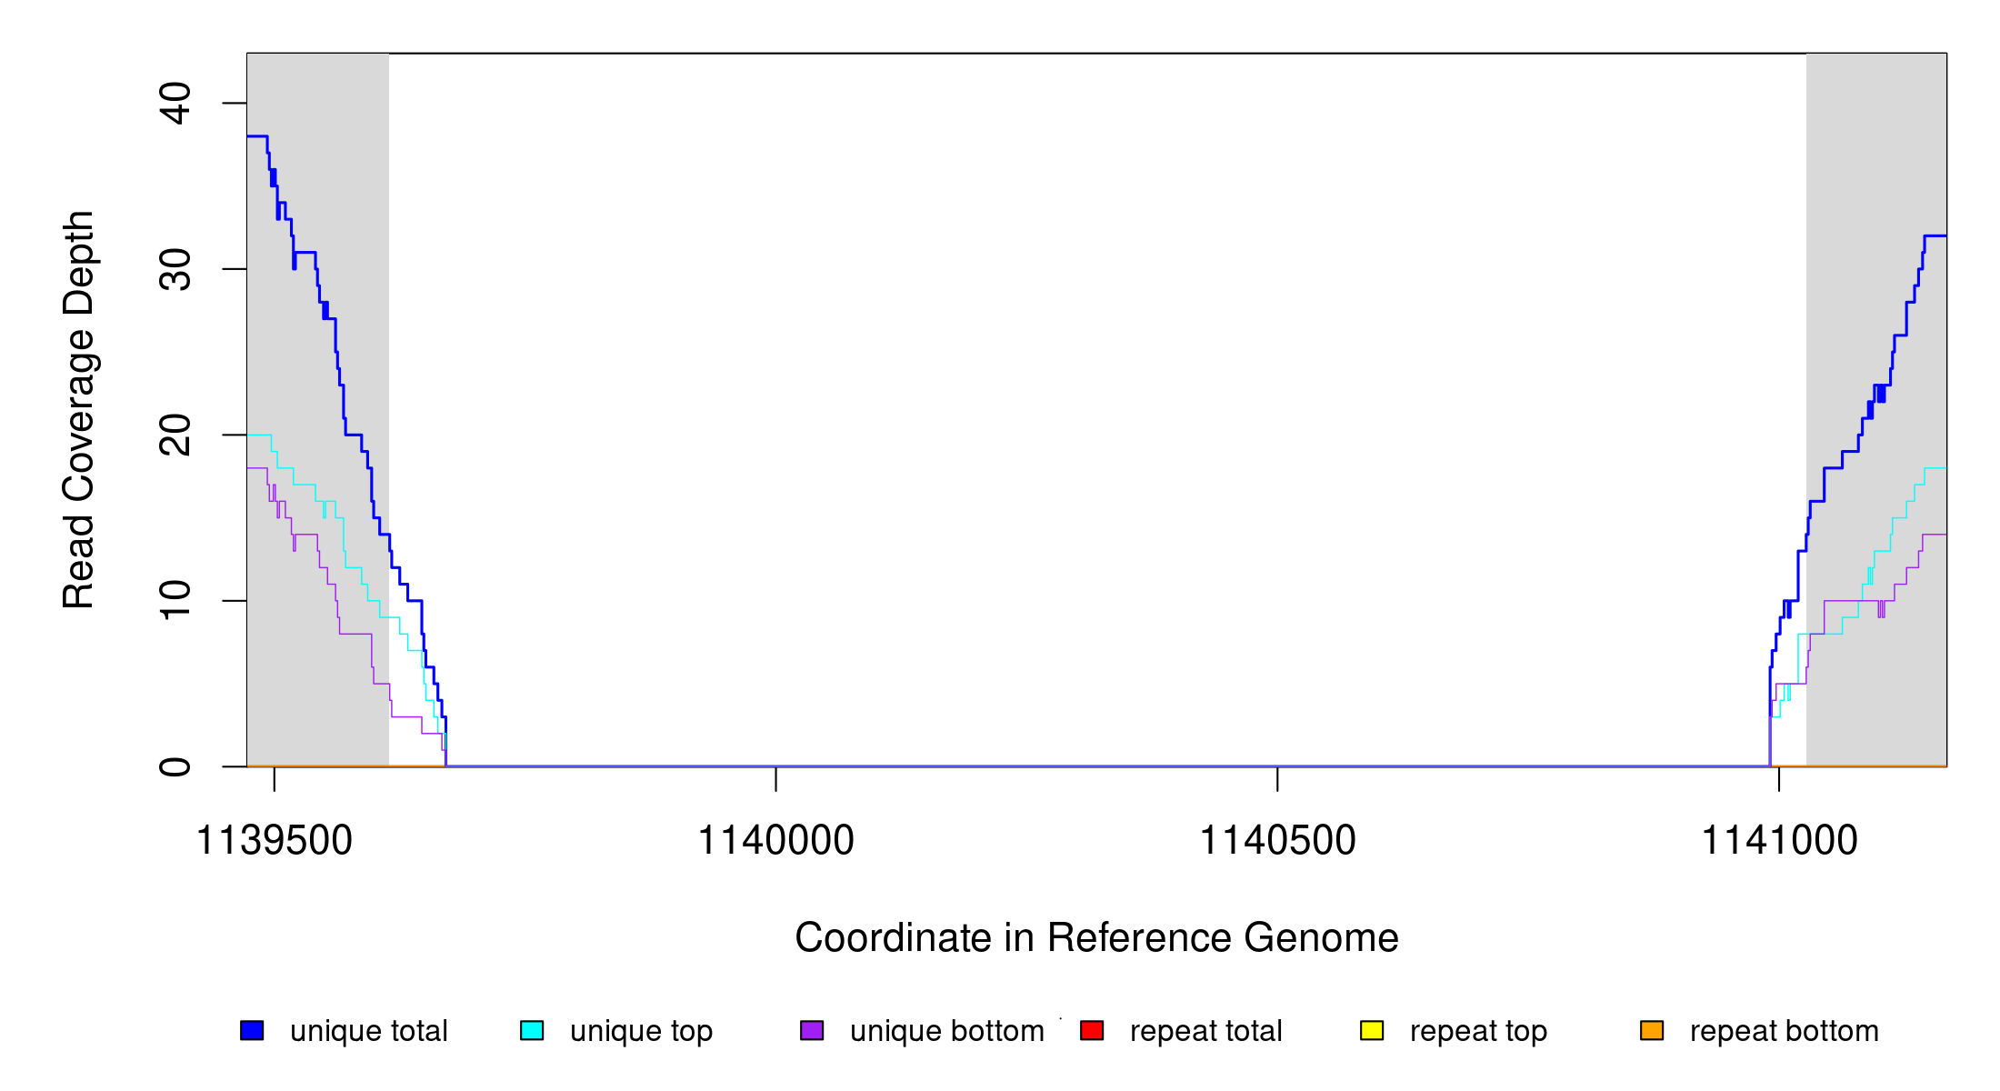The width and height of the screenshot is (2000, 1091).
Task: Click the y-axis tick label 40
Action: pos(175,103)
